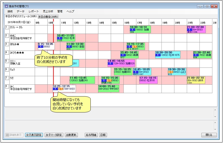
Task: Click the up arrow of the upper detail pane scrollbar
Action: pyautogui.click(x=215, y=109)
